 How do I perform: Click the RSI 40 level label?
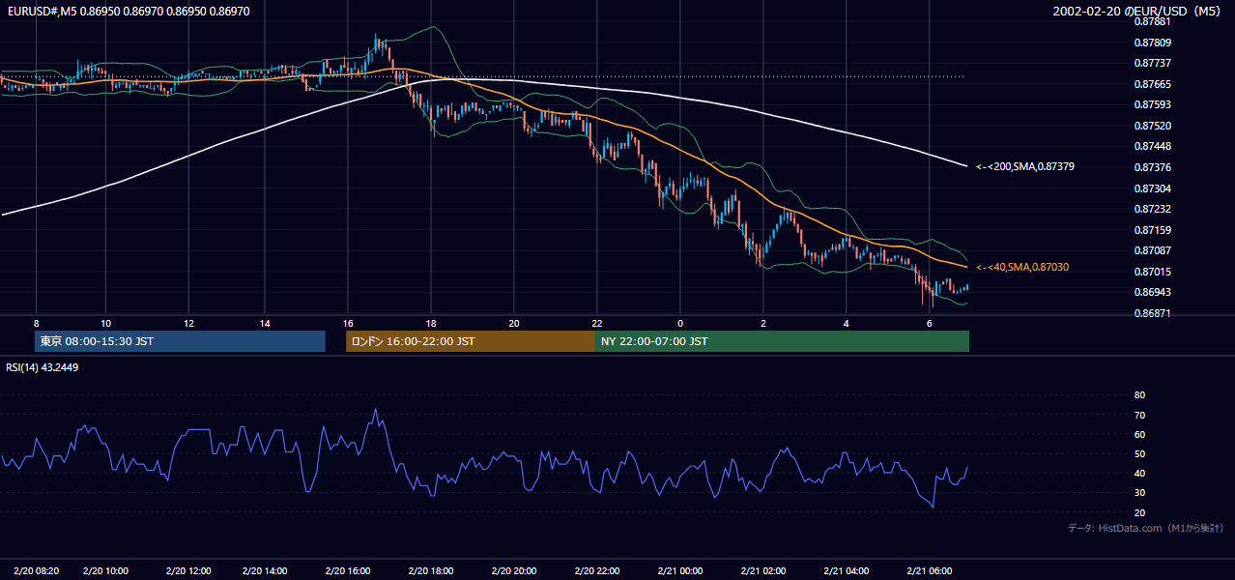pyautogui.click(x=1139, y=473)
